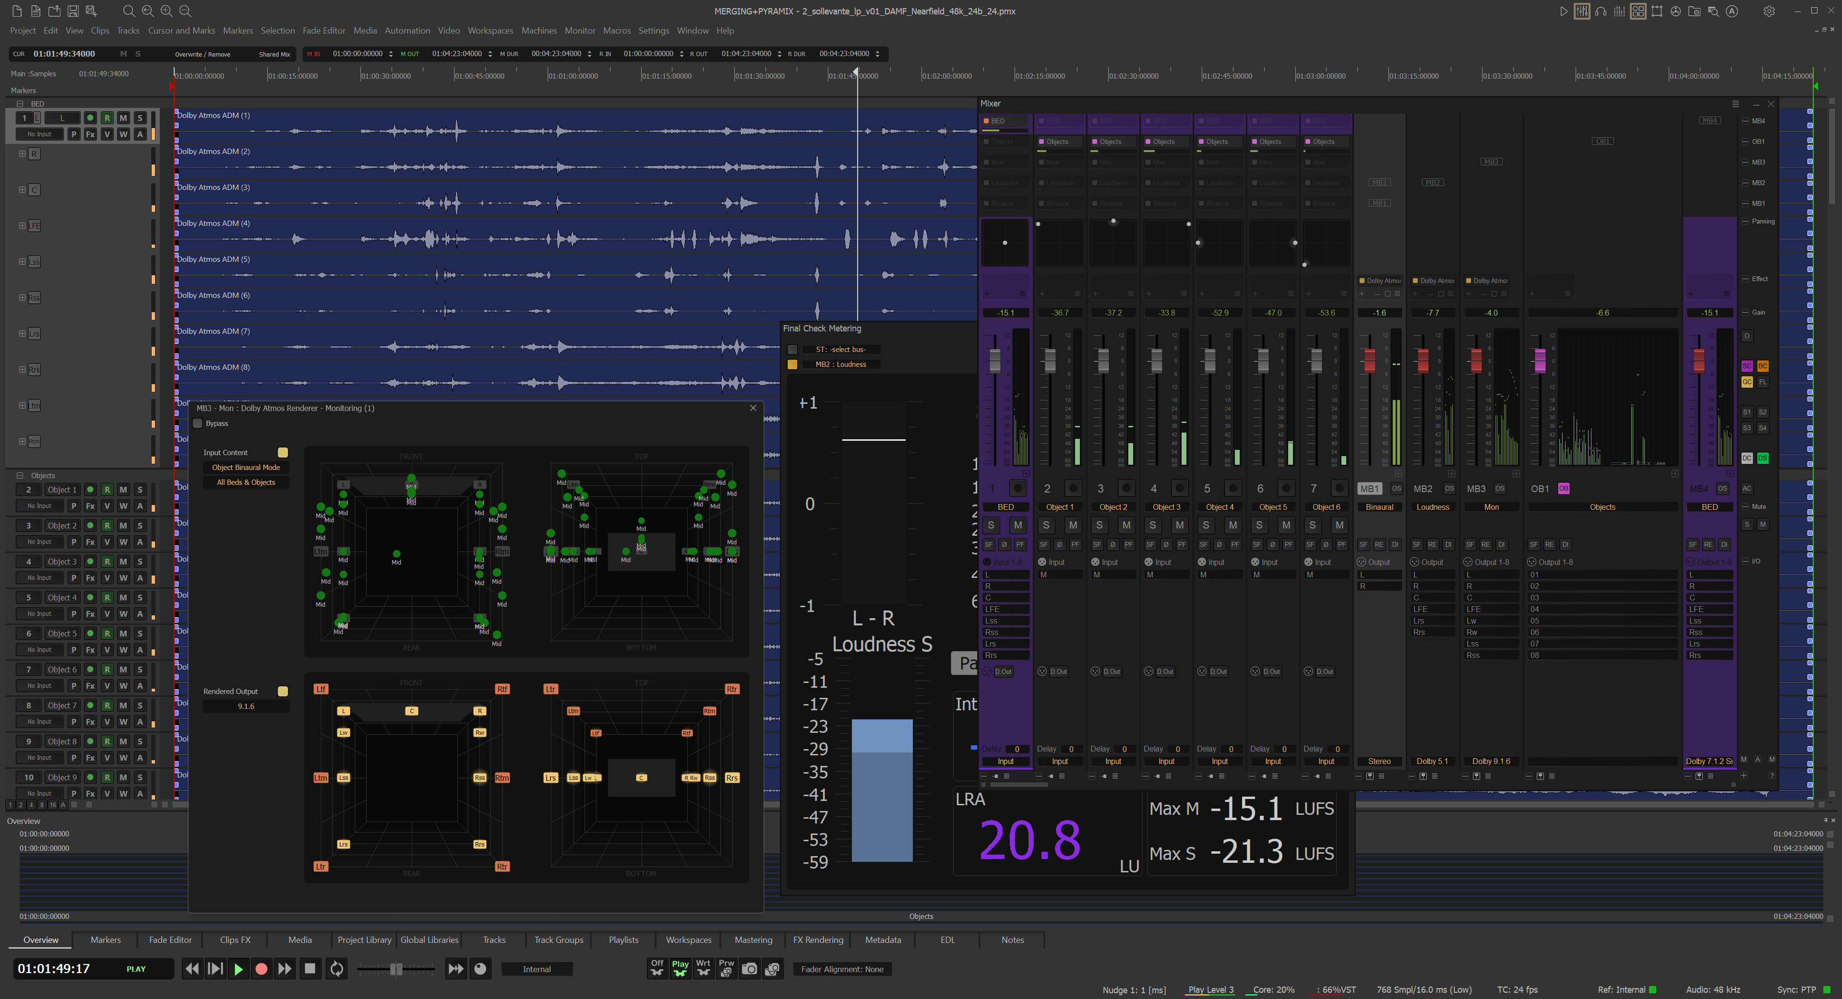Expand the LFE bed channel
This screenshot has height=999, width=1842.
coord(22,225)
